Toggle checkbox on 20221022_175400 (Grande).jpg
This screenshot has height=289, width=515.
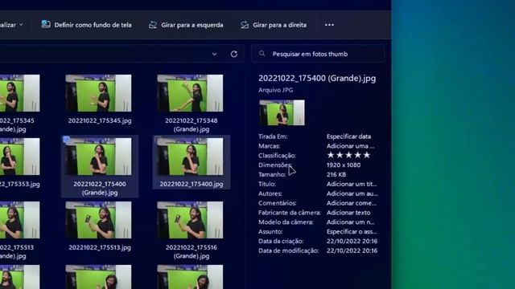click(67, 140)
